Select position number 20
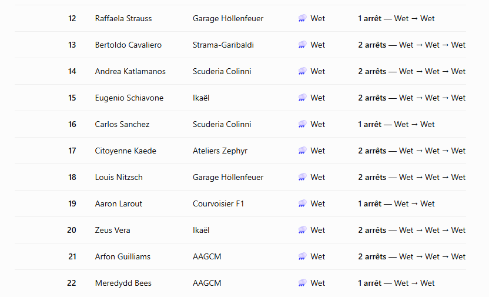 (72, 230)
